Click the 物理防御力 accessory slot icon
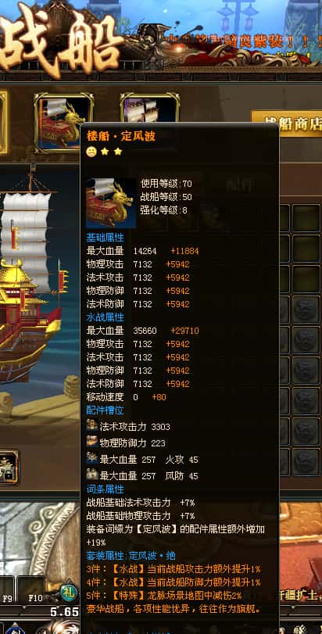This screenshot has width=322, height=634. 91,442
